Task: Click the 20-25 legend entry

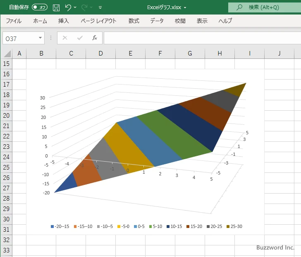Action: [x=215, y=226]
